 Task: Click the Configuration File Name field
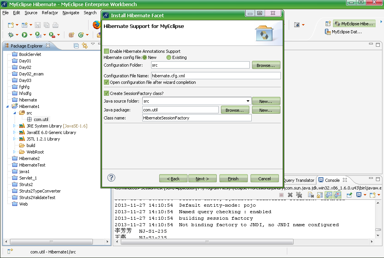(x=216, y=76)
